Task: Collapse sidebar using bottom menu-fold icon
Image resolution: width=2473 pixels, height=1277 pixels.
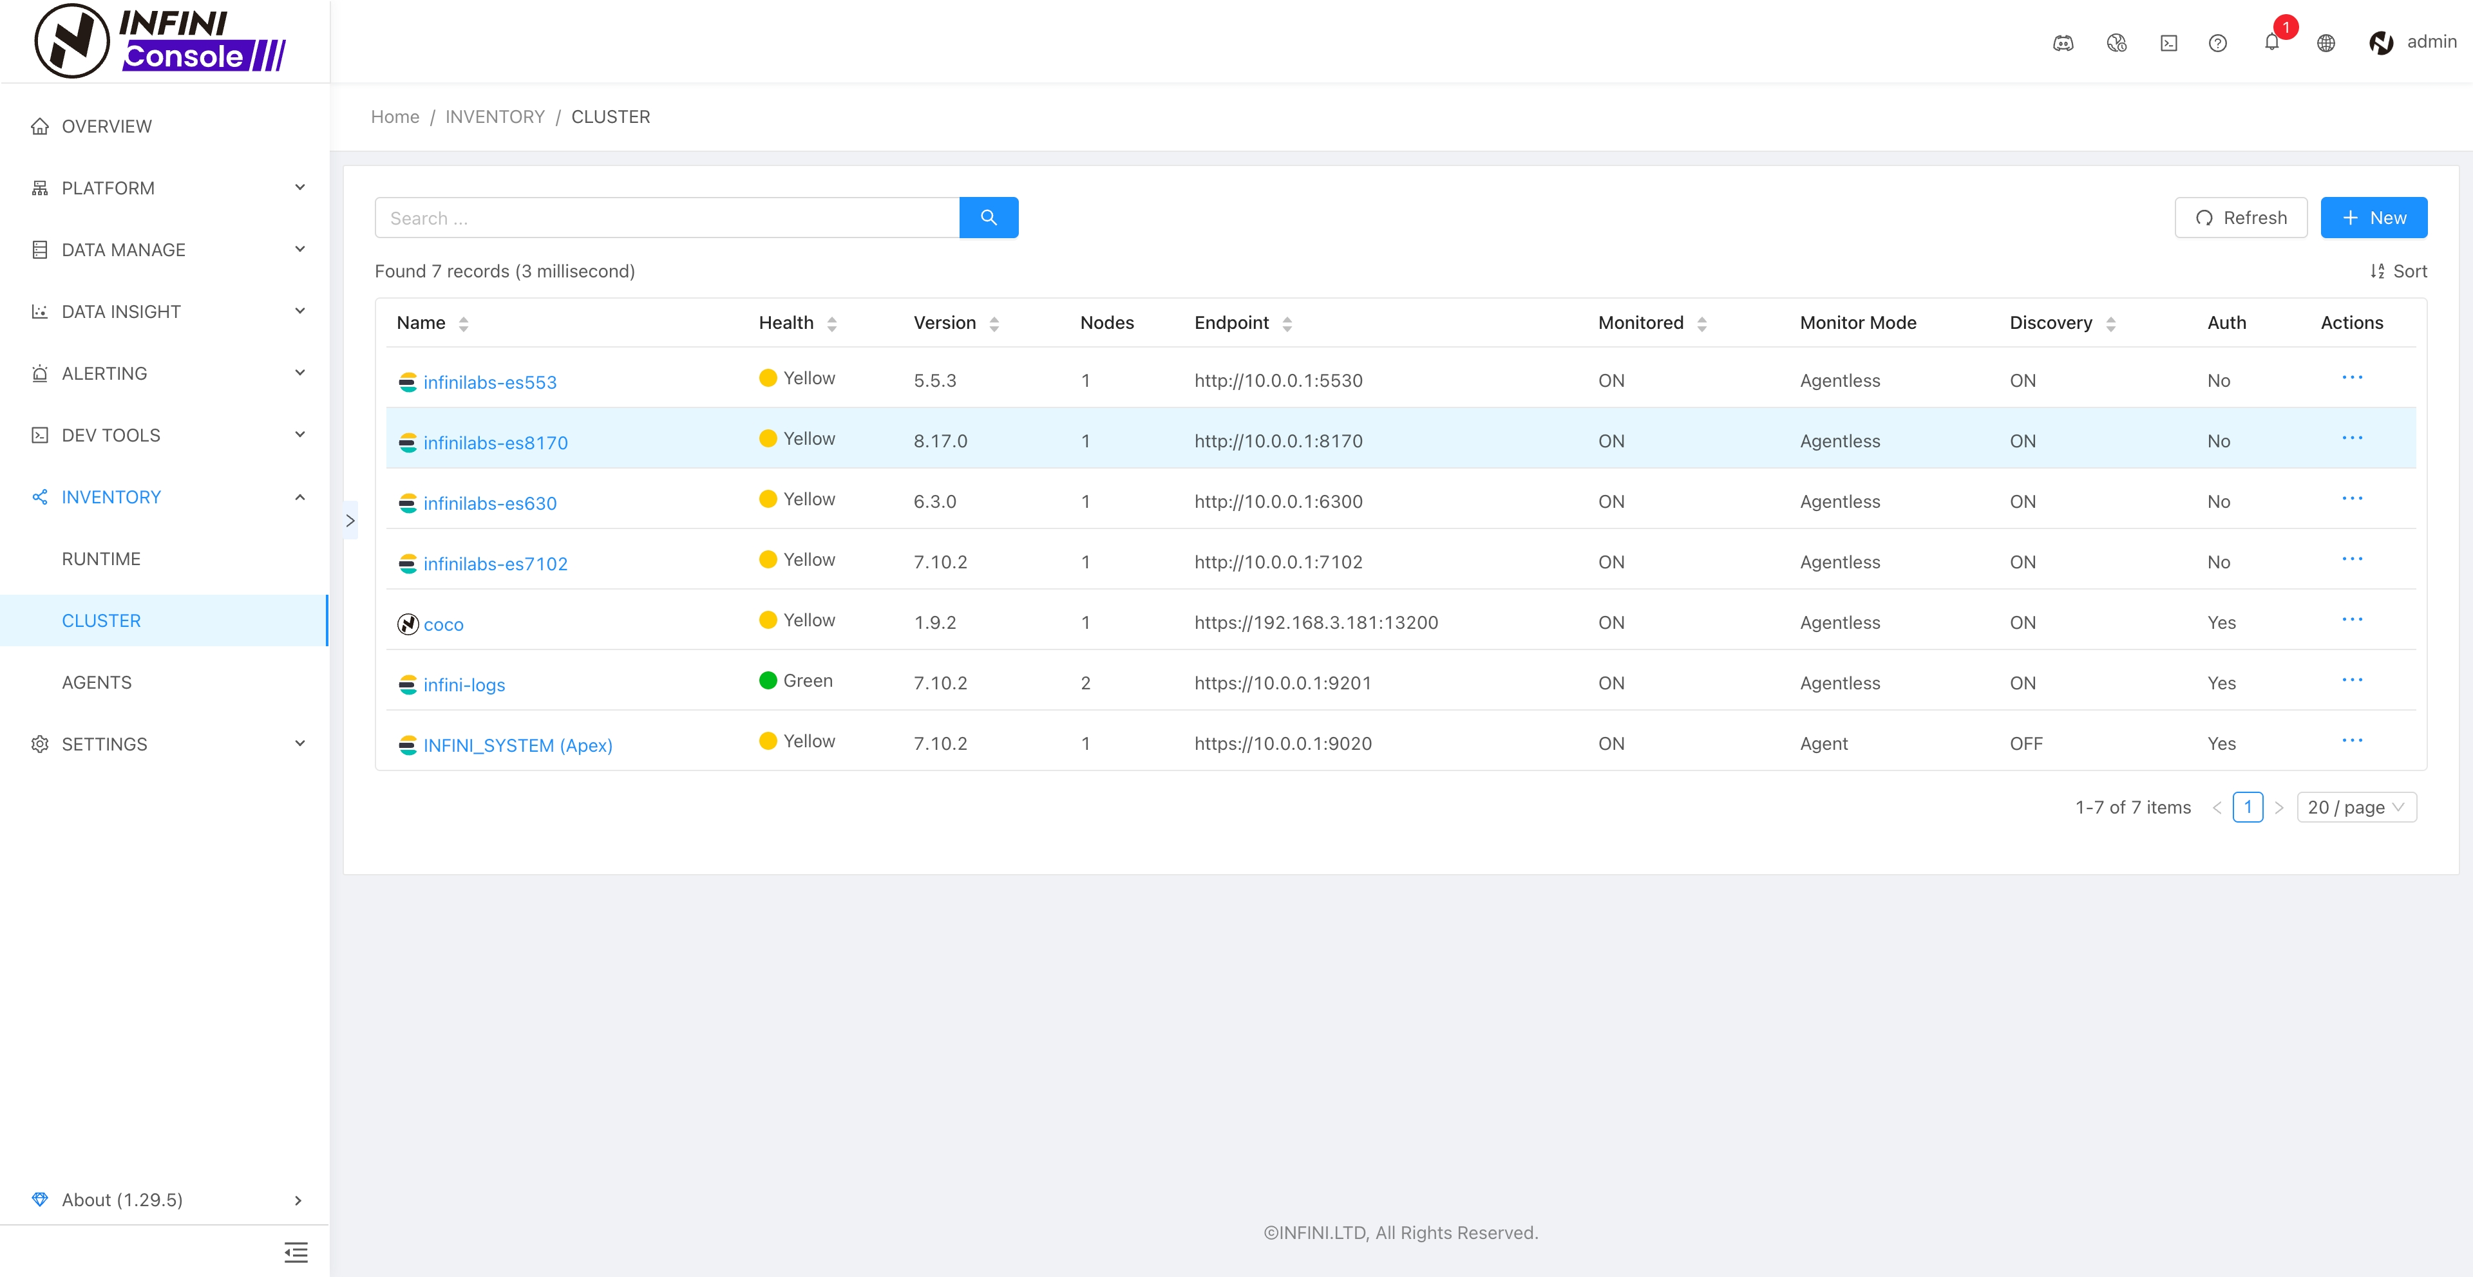Action: (296, 1251)
